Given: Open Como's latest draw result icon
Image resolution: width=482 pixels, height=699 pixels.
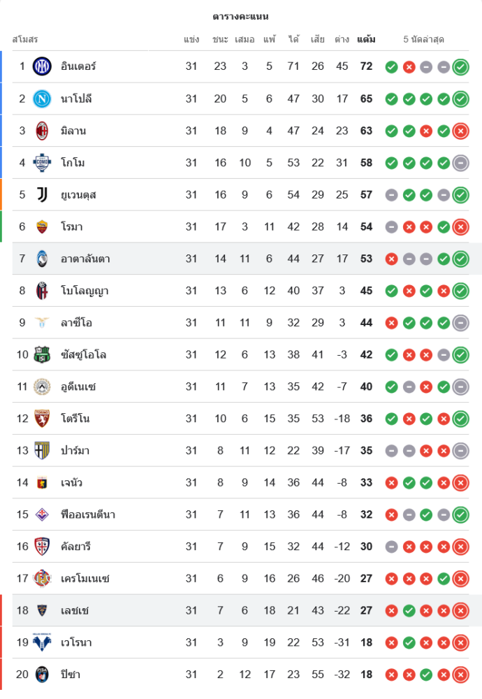Looking at the screenshot, I should pyautogui.click(x=460, y=163).
